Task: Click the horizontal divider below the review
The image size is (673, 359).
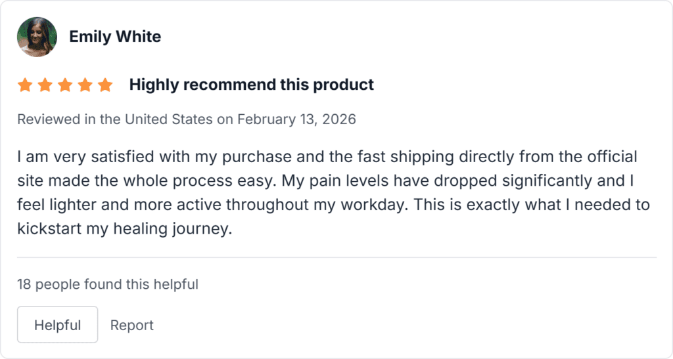Action: pyautogui.click(x=336, y=258)
